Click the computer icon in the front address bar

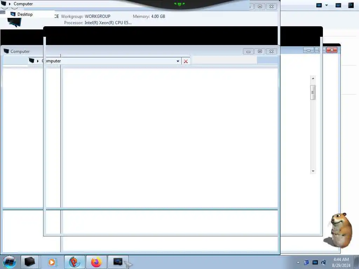(32, 61)
